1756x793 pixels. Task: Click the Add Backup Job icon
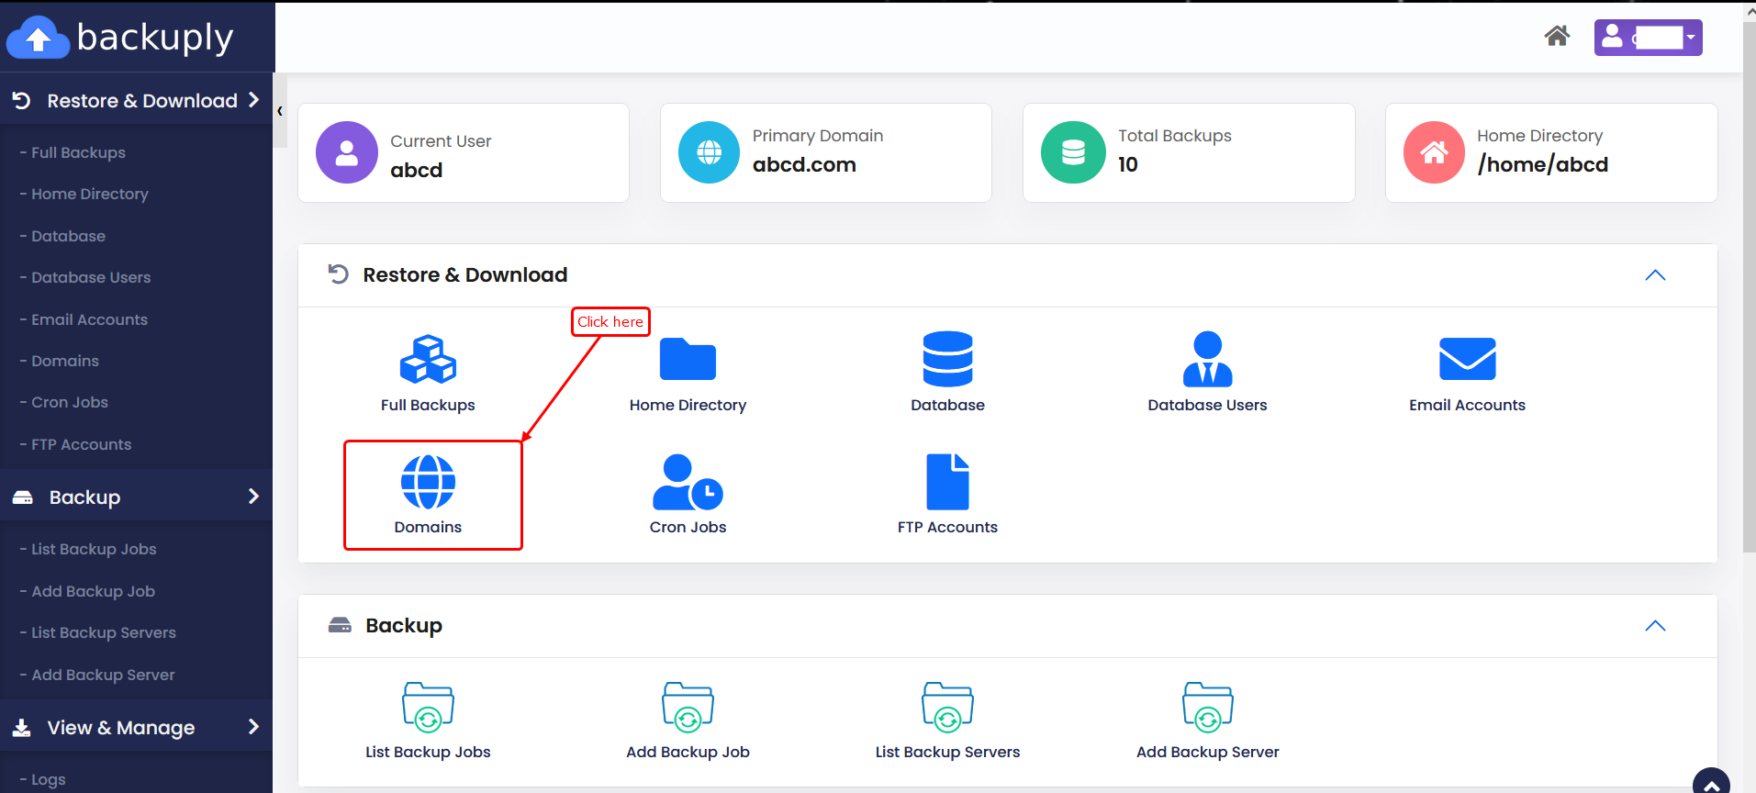point(688,708)
